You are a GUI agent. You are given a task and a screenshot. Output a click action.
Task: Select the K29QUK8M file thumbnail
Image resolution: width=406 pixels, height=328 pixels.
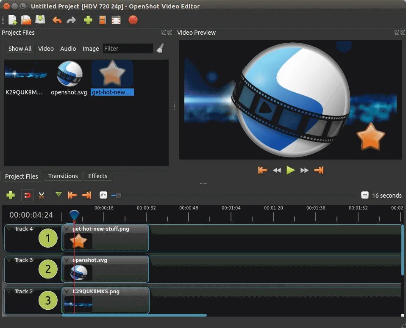click(x=25, y=74)
